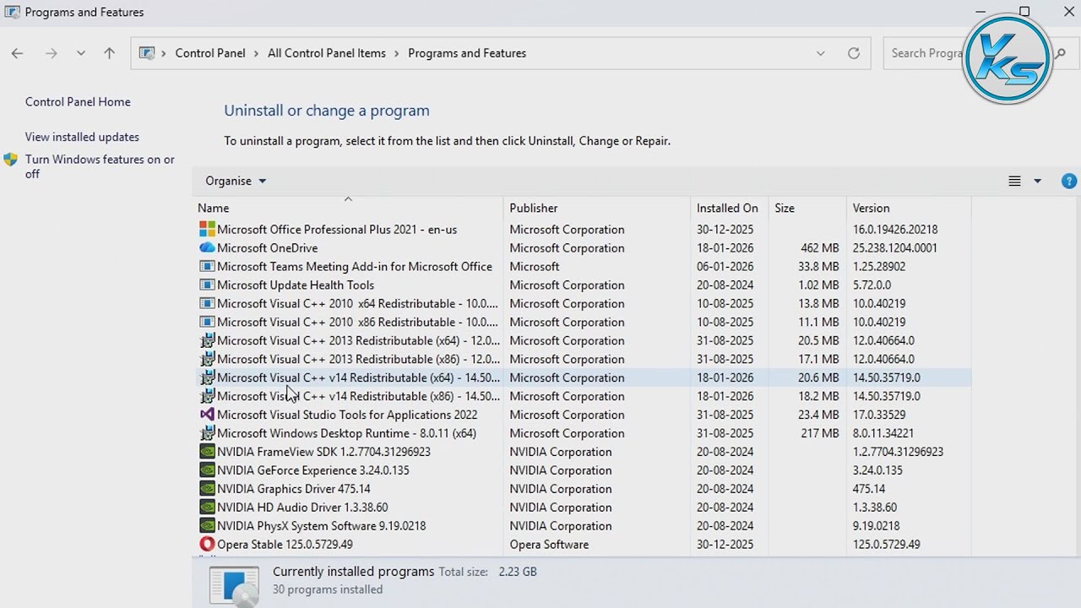Sort by the Installed On column header
1081x608 pixels.
pyautogui.click(x=729, y=208)
